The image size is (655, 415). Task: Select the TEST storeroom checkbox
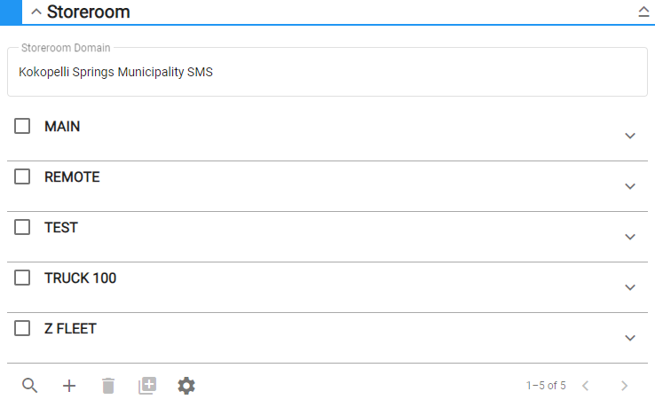(22, 228)
